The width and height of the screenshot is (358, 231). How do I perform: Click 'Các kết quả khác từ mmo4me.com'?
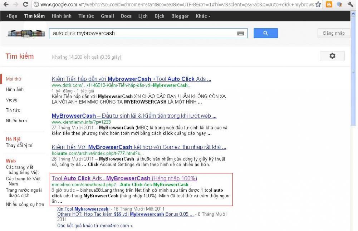(95, 226)
